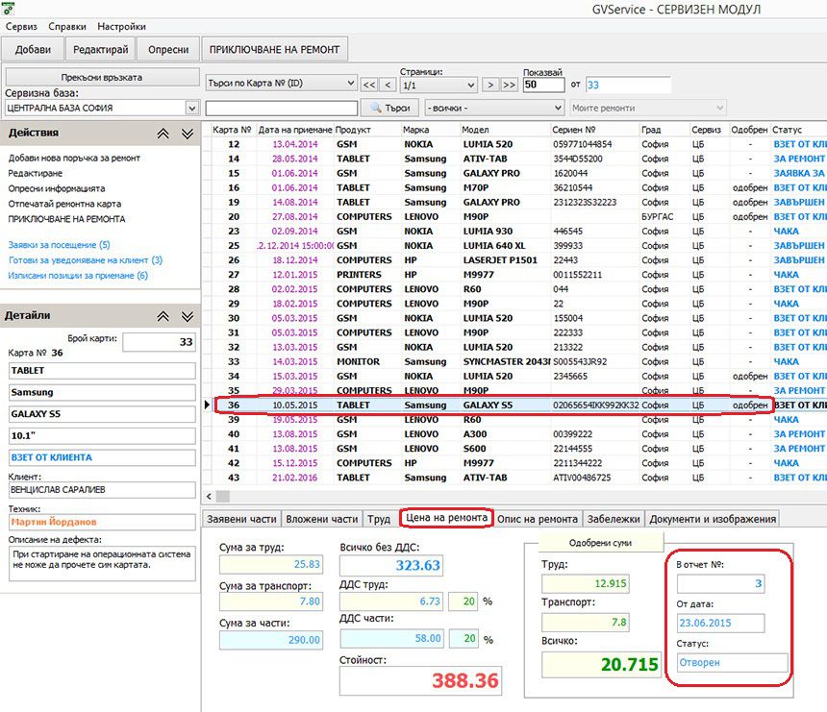Click the Сума за труд field
This screenshot has height=712, width=827.
point(270,564)
